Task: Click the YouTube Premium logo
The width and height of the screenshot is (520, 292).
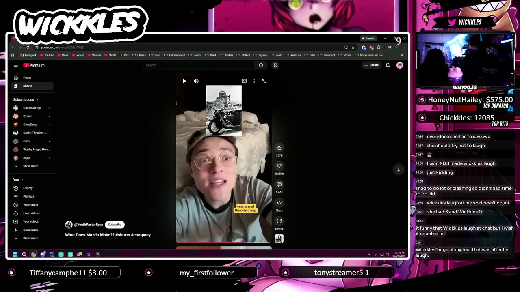Action: [34, 65]
